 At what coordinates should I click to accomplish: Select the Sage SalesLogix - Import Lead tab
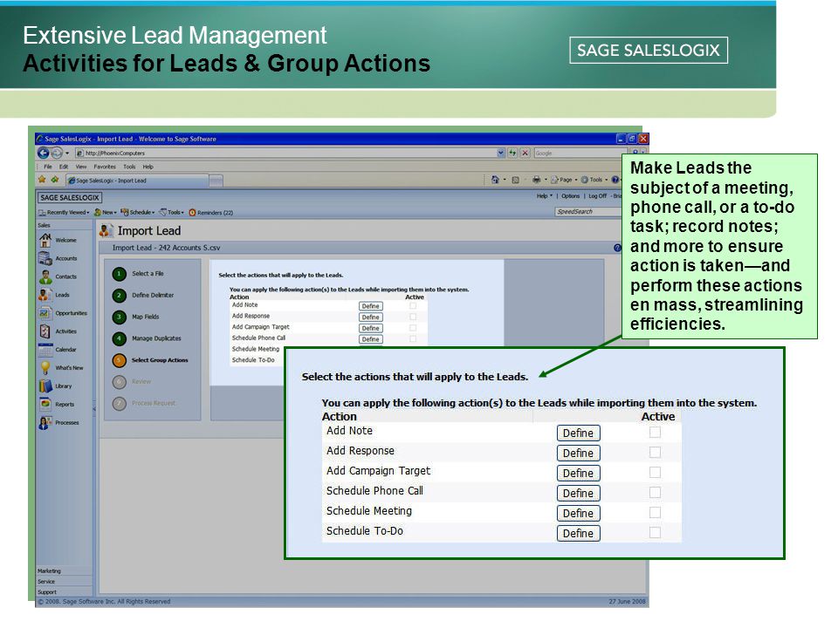(x=136, y=181)
